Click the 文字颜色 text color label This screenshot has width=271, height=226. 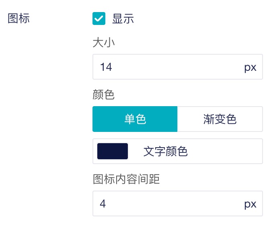(165, 152)
